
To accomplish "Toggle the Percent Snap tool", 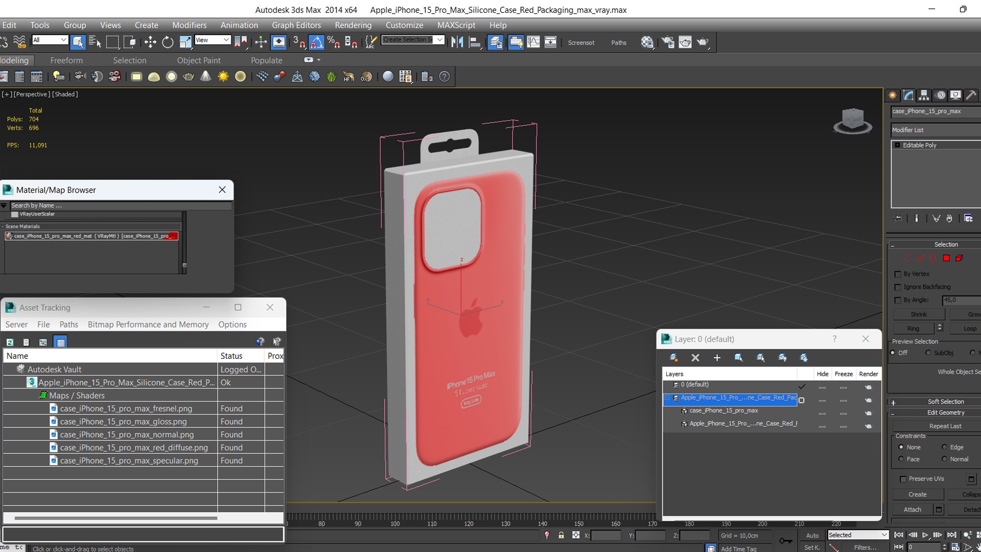I will pos(334,42).
